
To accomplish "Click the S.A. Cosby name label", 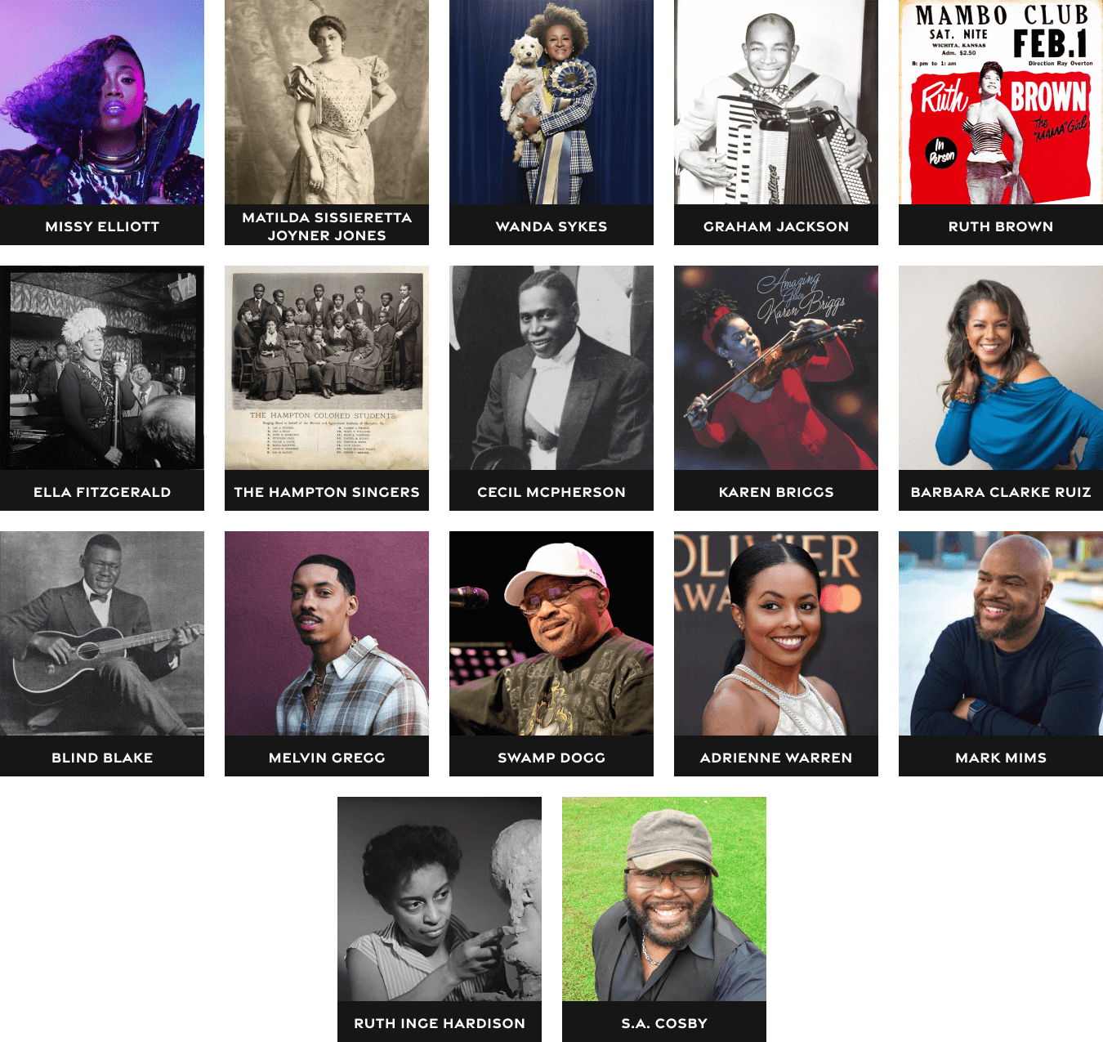I will point(664,1022).
